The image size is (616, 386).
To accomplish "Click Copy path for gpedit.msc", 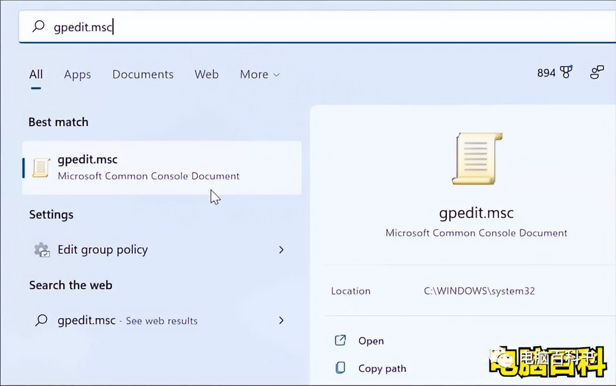I will (382, 368).
